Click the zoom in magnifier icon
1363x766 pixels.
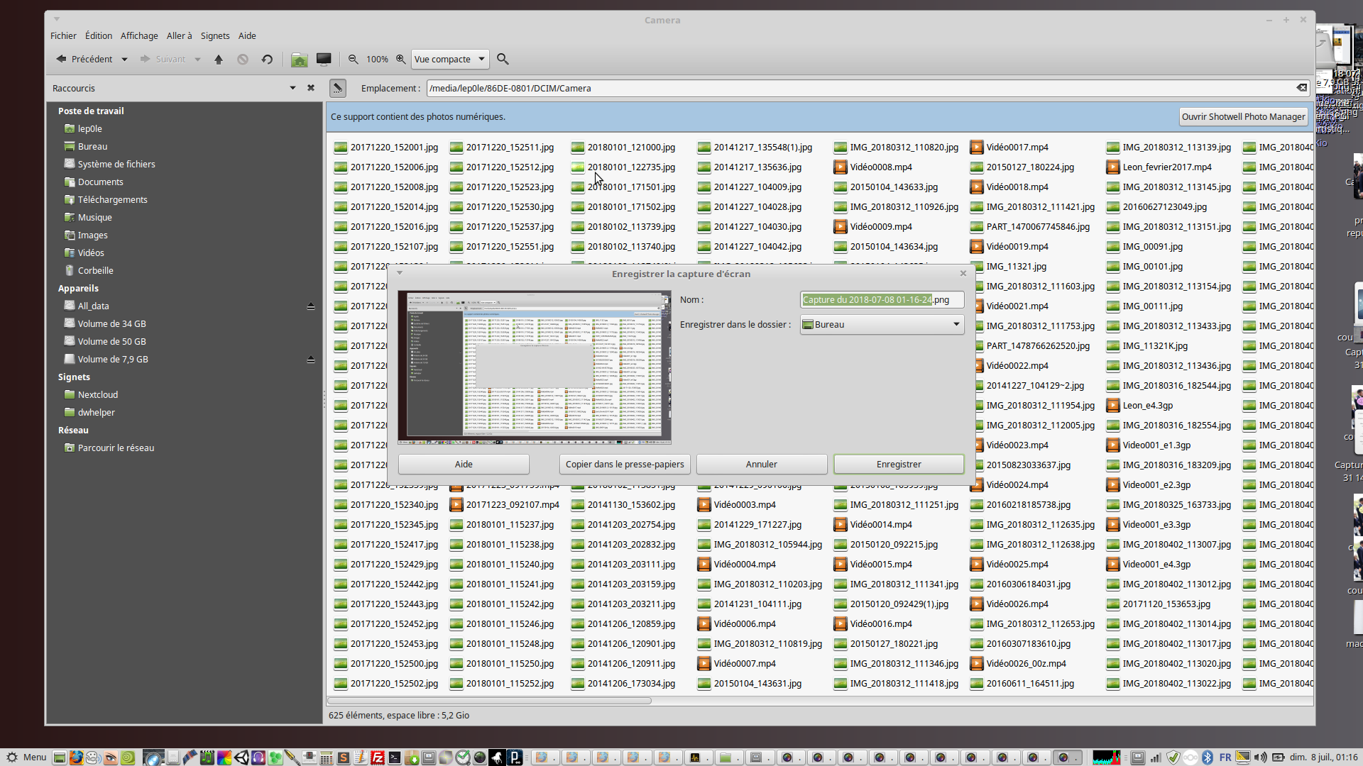[401, 60]
